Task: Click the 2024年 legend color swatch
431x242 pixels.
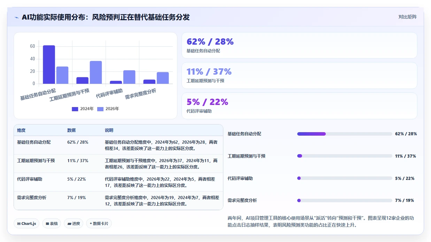Action: [75, 109]
